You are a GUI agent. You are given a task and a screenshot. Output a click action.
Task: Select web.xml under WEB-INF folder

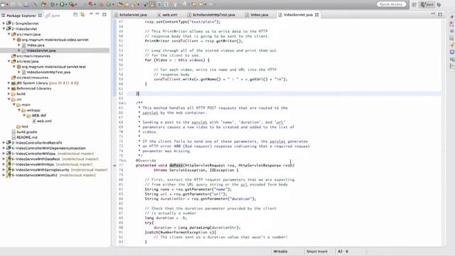click(44, 121)
